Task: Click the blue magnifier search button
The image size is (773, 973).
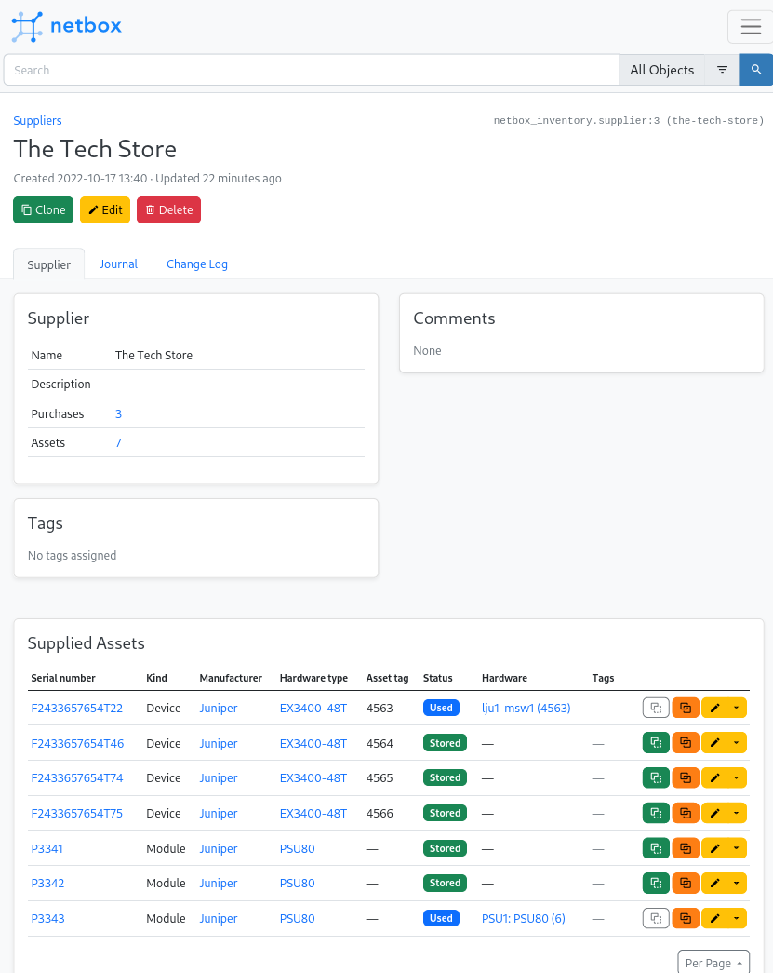Action: pos(755,70)
